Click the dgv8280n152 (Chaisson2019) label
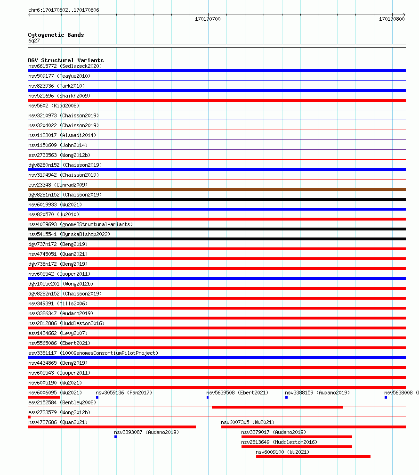The height and width of the screenshot is (475, 419). pos(65,165)
